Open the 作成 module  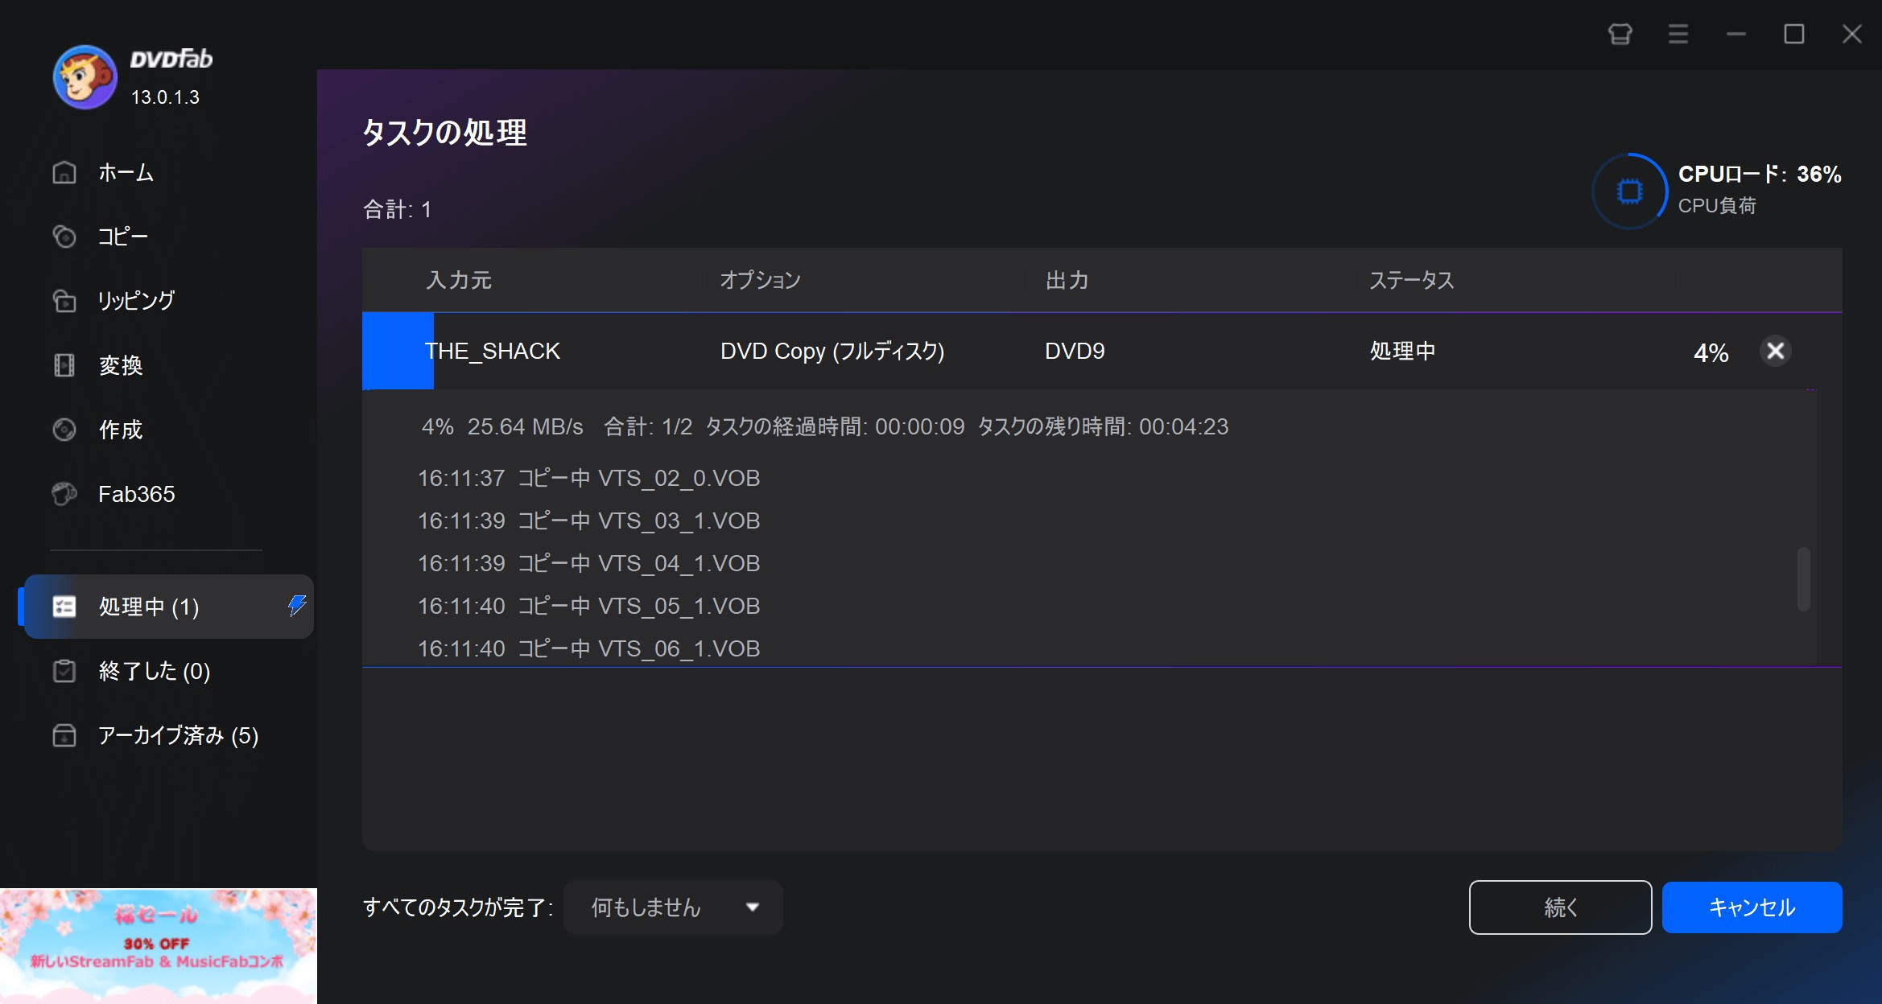pyautogui.click(x=121, y=430)
